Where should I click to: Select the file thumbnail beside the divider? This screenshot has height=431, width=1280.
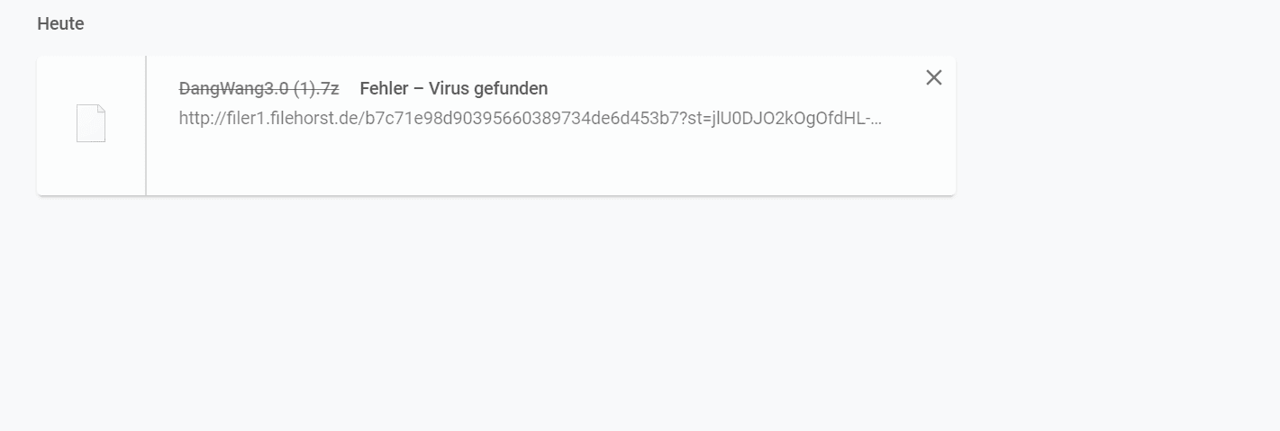point(91,123)
